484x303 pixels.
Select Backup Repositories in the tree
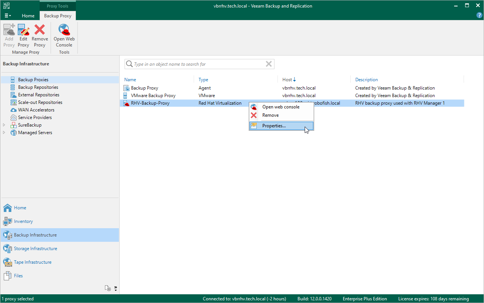38,87
